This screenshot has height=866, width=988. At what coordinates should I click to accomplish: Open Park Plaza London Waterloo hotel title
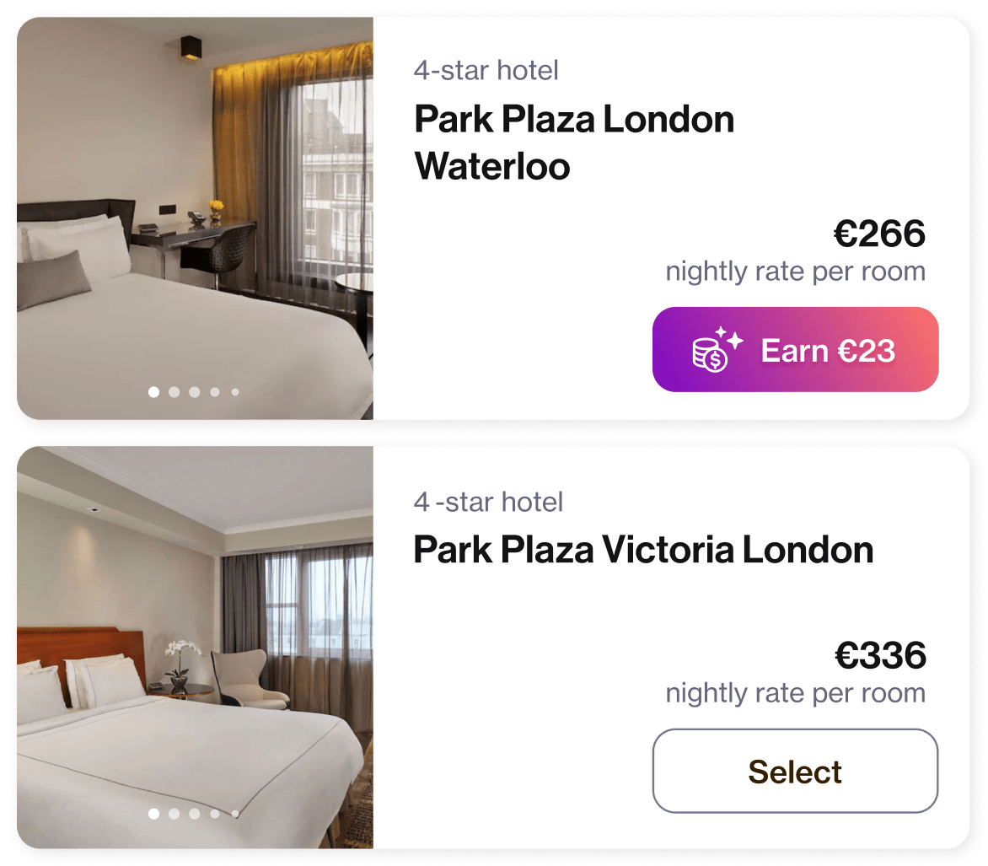tap(574, 143)
